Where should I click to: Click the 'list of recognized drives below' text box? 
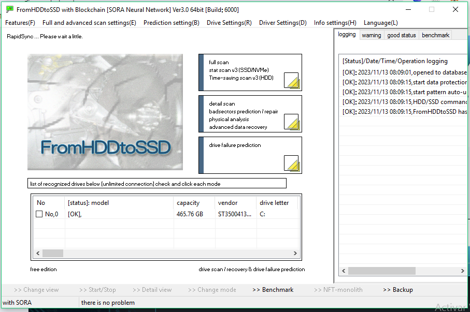pyautogui.click(x=157, y=184)
